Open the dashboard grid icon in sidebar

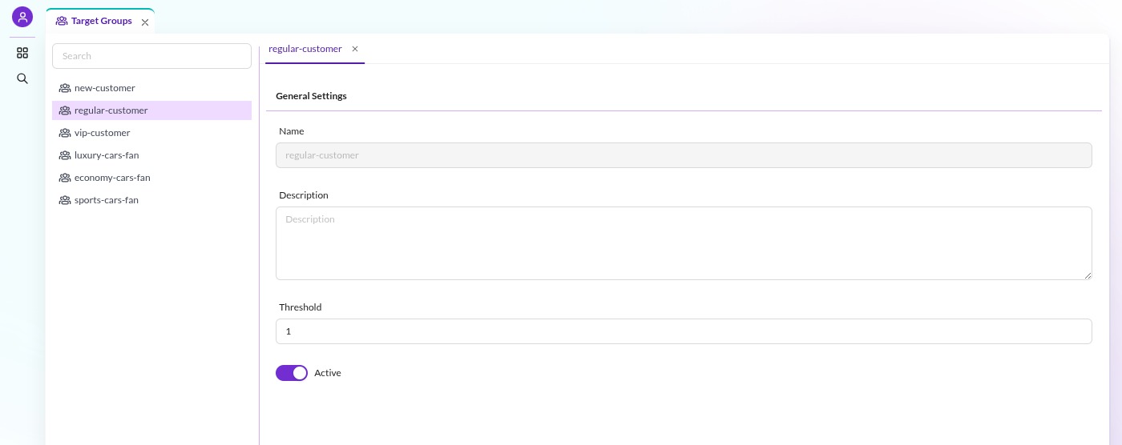coord(22,53)
